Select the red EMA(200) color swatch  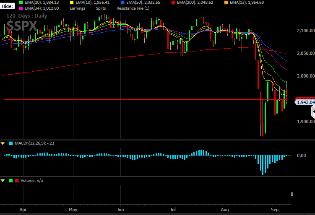coord(173,3)
